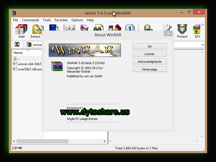Click the WinRAR title bar app icon

(14, 13)
